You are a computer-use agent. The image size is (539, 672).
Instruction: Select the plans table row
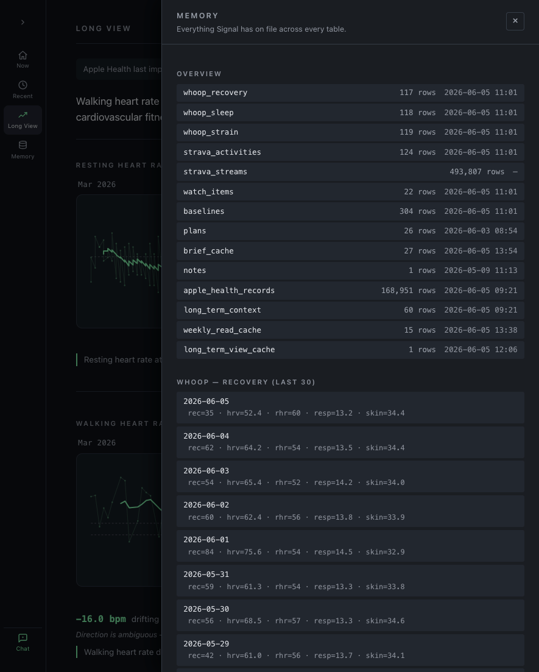(x=350, y=231)
